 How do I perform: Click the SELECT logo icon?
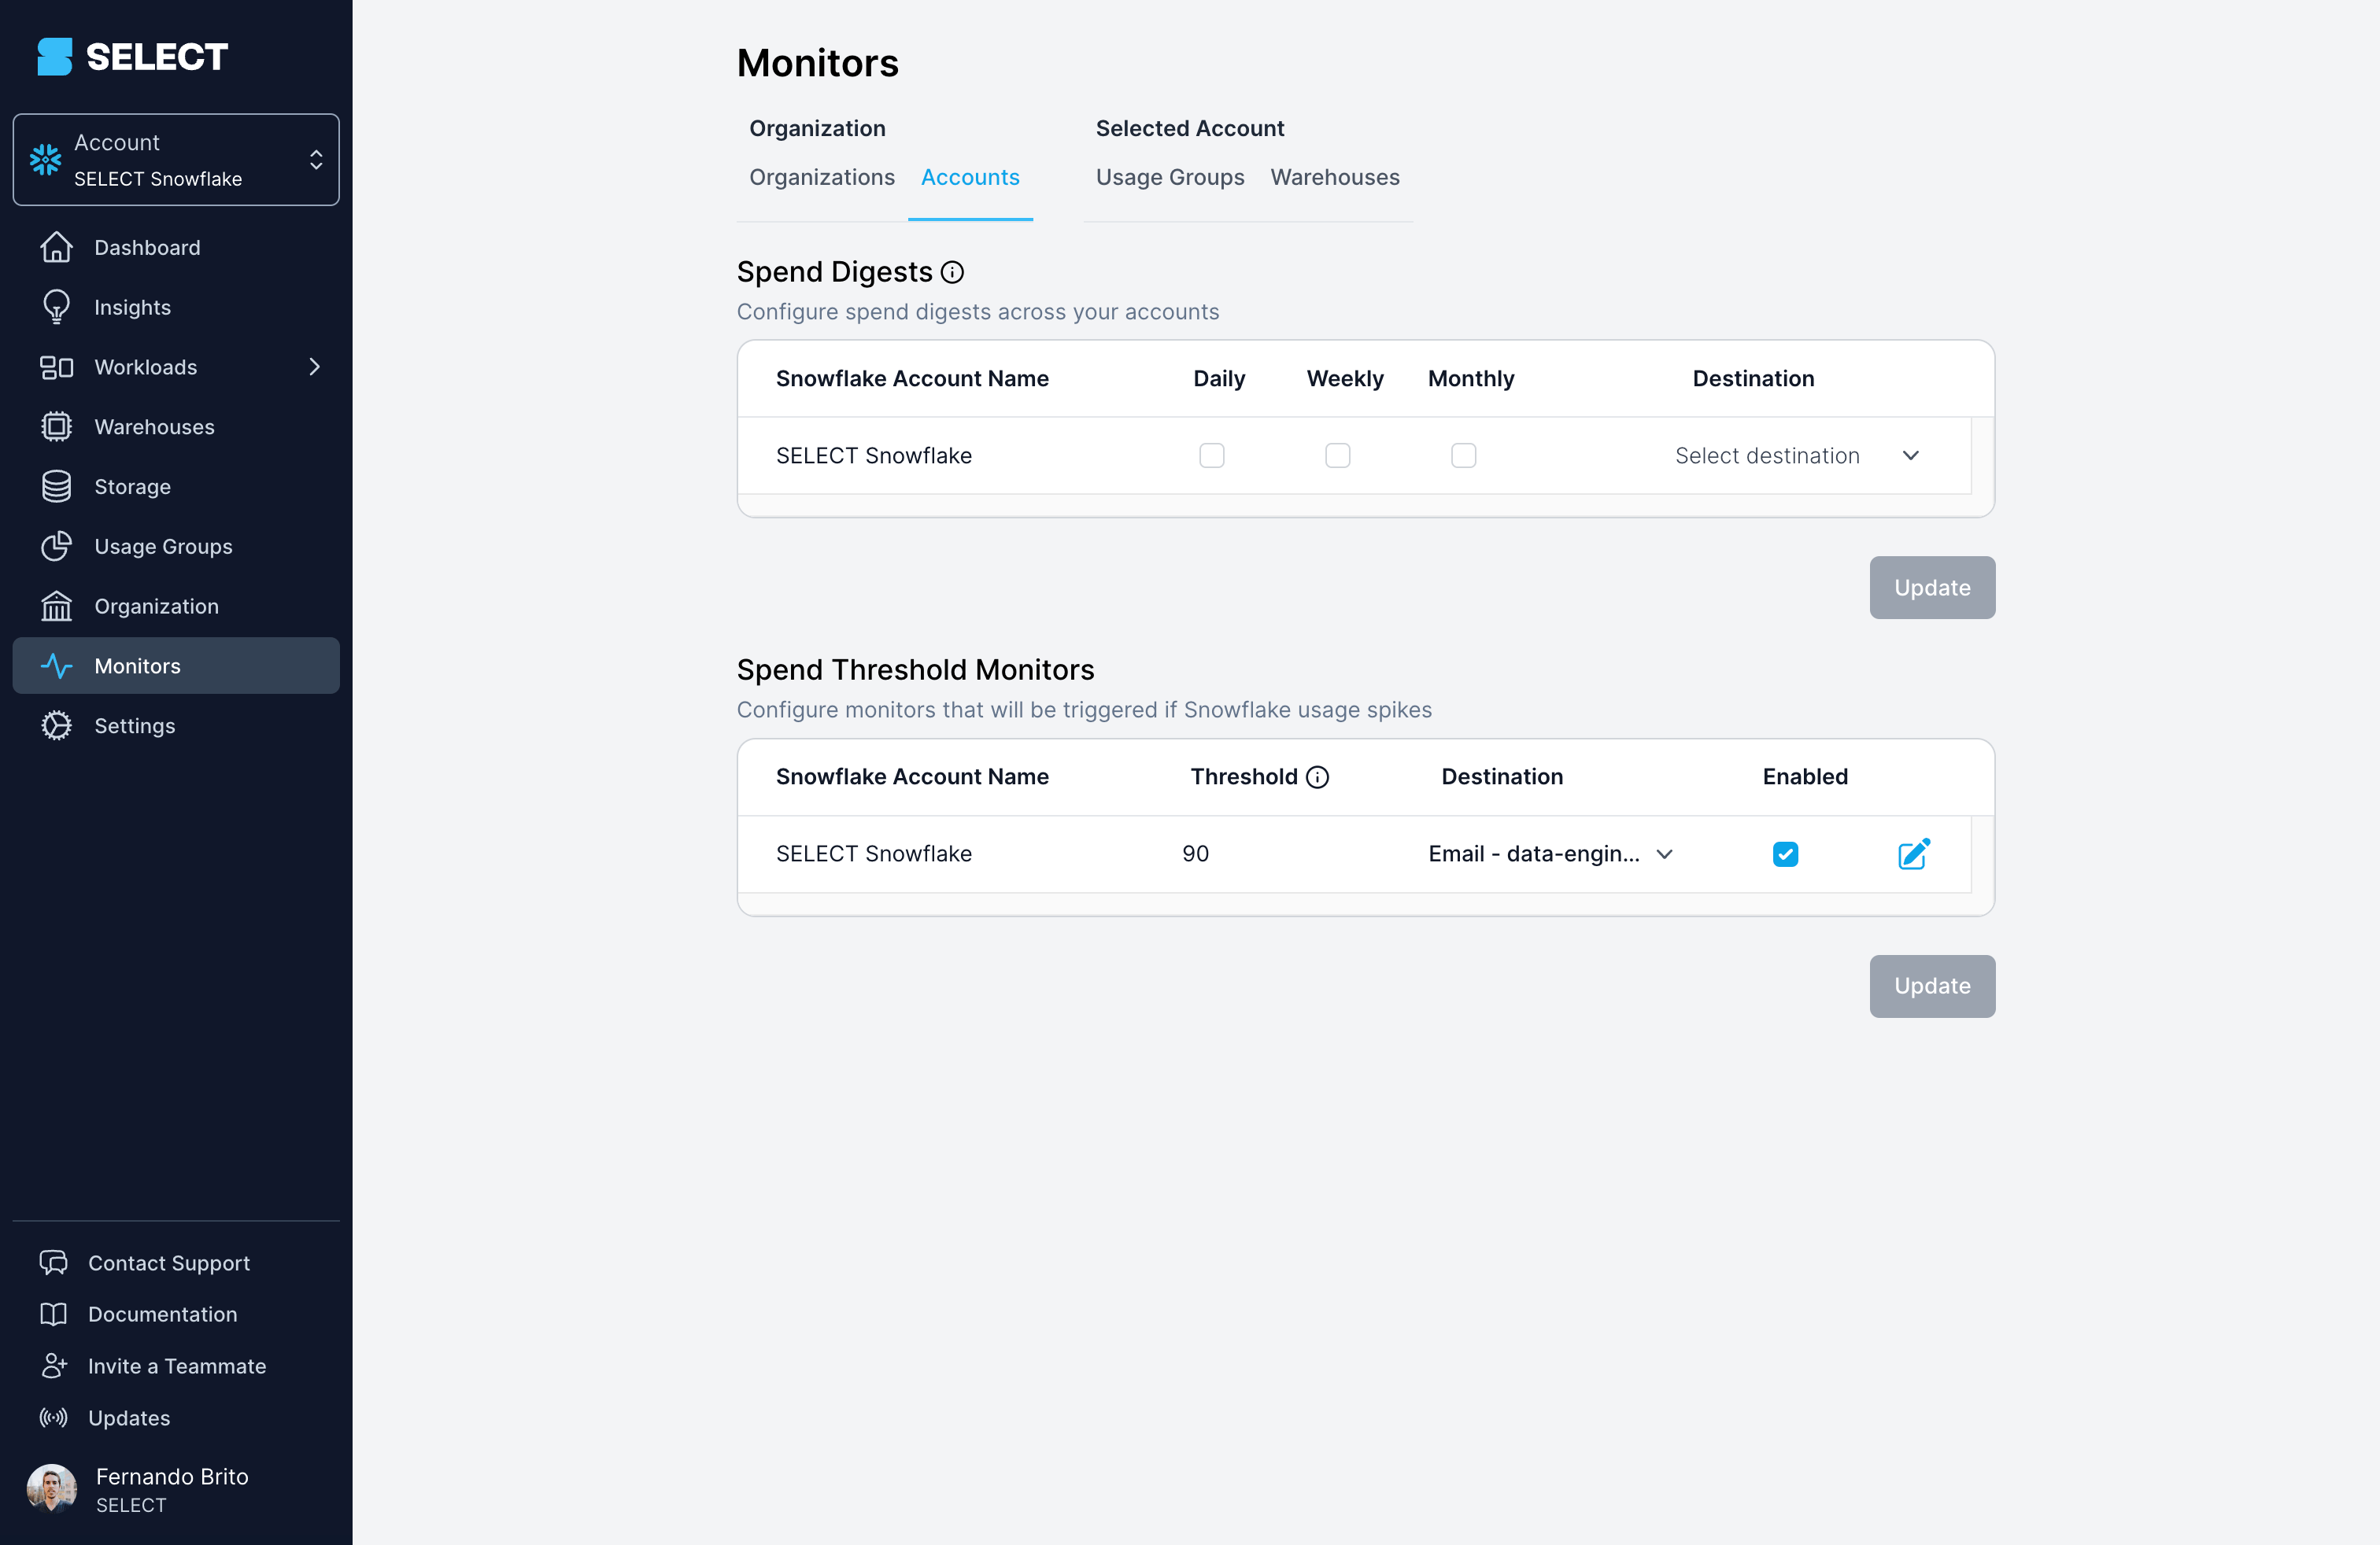(55, 57)
